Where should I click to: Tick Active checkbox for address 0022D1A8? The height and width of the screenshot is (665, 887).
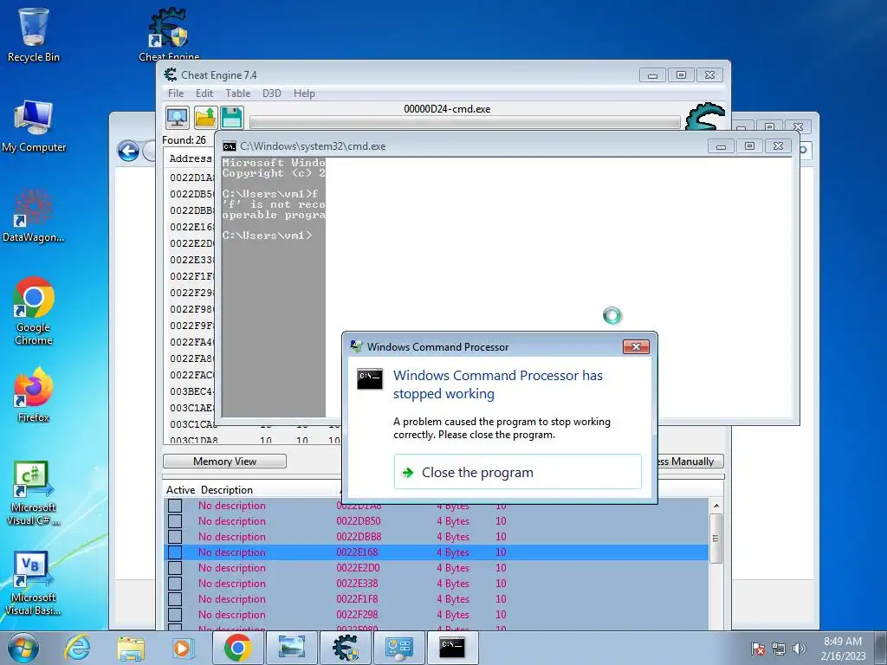coord(175,506)
